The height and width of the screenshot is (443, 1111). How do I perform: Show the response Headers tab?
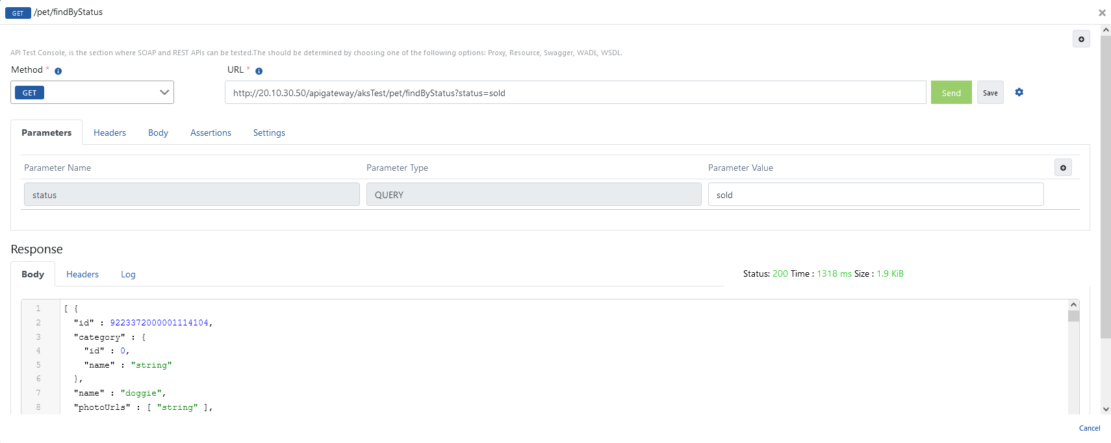pyautogui.click(x=83, y=274)
